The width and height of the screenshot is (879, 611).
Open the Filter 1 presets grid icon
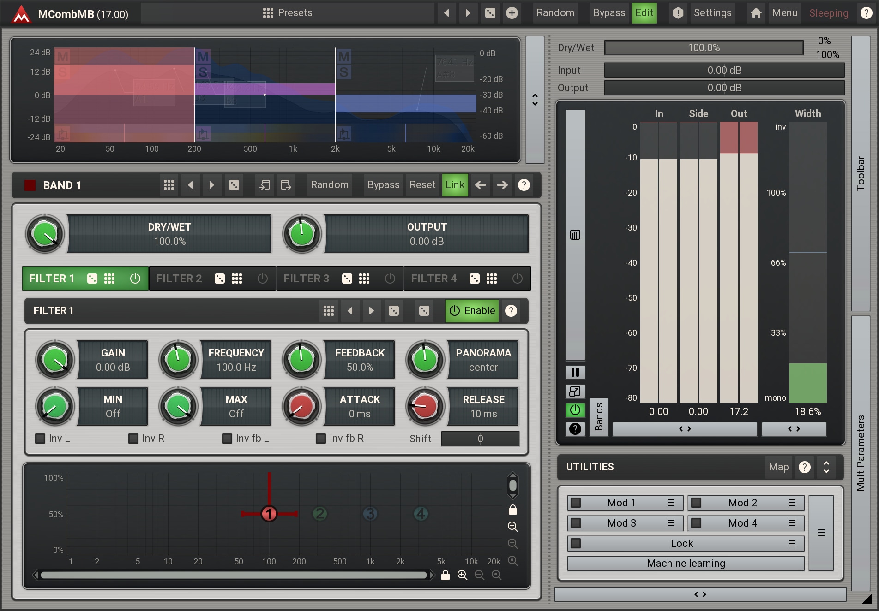tap(328, 311)
